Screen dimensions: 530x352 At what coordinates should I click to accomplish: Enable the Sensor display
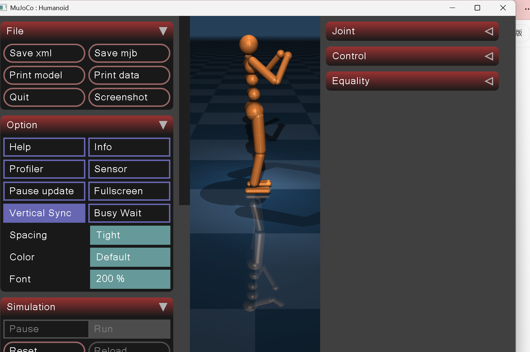coord(129,169)
